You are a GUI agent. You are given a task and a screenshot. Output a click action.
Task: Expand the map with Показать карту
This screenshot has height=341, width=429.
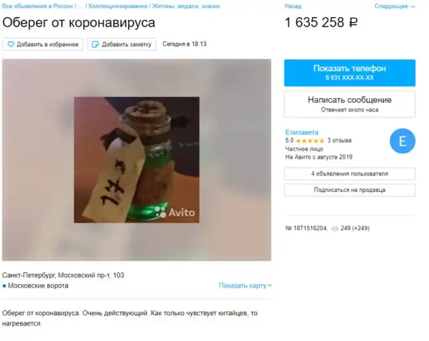pyautogui.click(x=245, y=286)
